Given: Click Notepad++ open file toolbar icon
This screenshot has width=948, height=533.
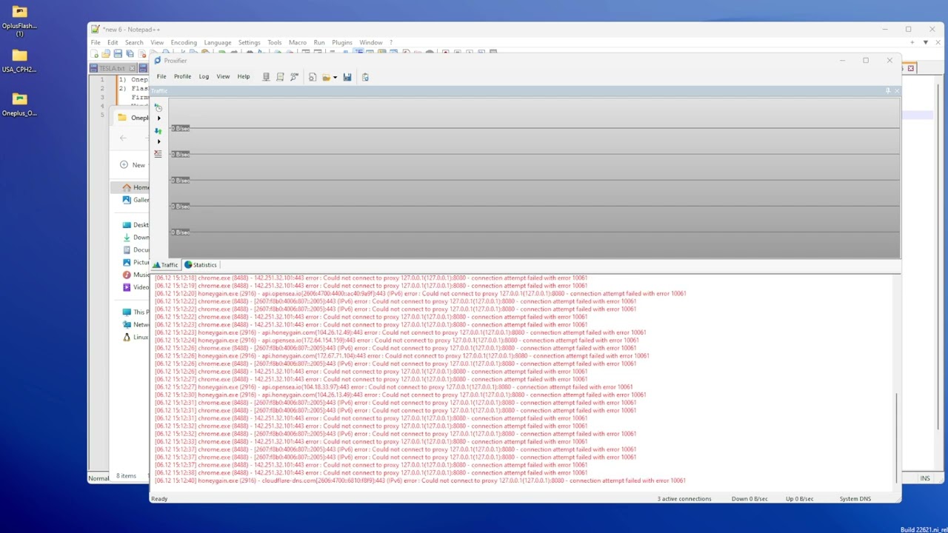Looking at the screenshot, I should (x=106, y=53).
